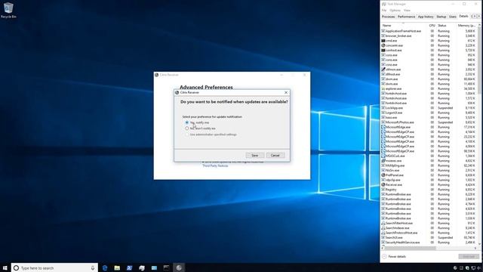Select the SearchUI.exe process row
483x272 pixels.
(x=429, y=237)
